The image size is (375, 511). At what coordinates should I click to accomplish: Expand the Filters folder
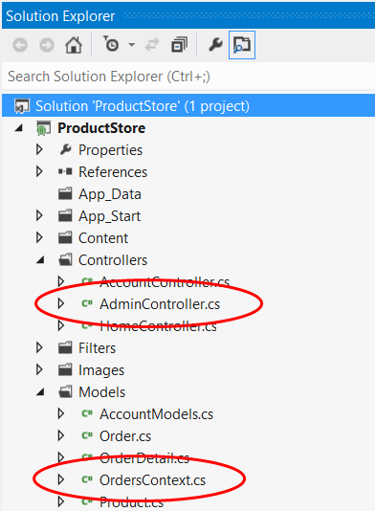coord(39,347)
